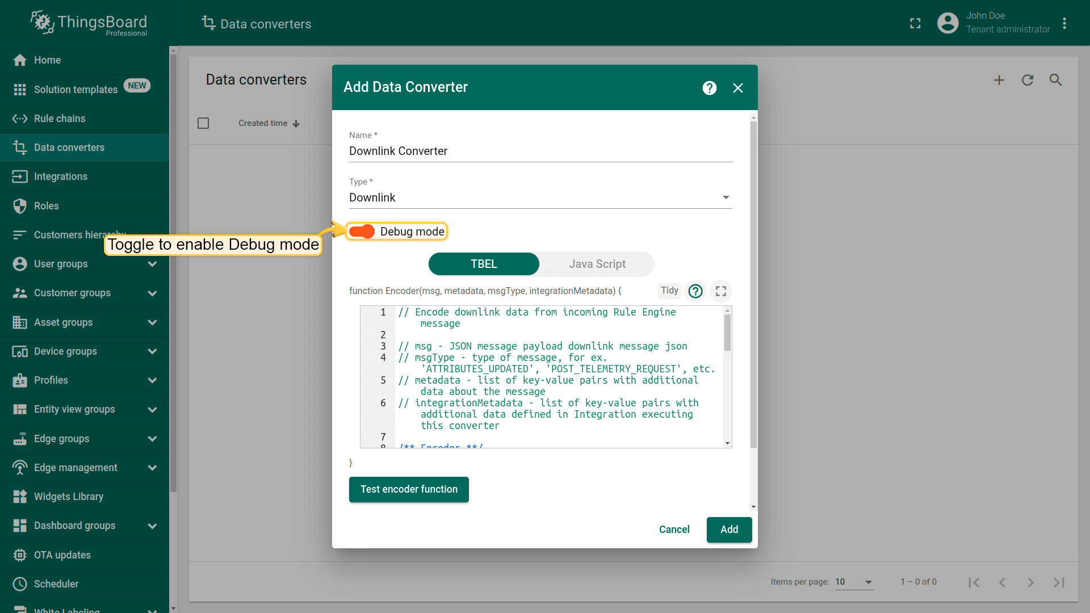Open encoder function help icon

695,291
